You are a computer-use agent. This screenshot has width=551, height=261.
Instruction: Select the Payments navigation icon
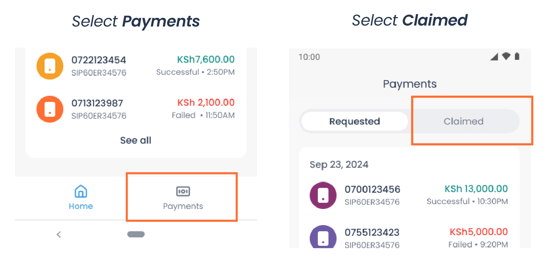pos(183,191)
